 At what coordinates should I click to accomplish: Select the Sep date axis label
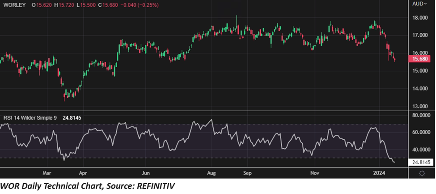coord(248,171)
